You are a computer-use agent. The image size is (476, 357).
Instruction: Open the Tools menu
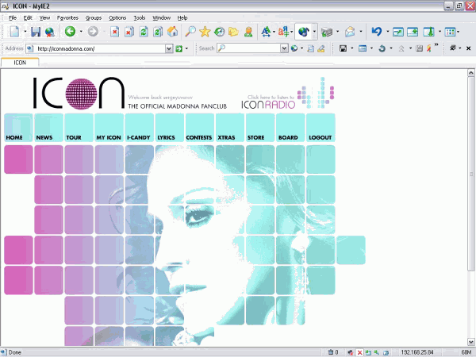[140, 18]
